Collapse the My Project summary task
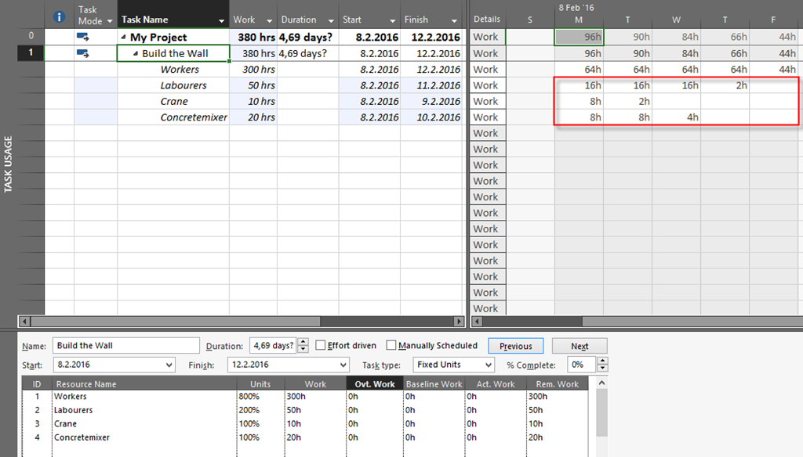The width and height of the screenshot is (803, 457). pos(123,38)
